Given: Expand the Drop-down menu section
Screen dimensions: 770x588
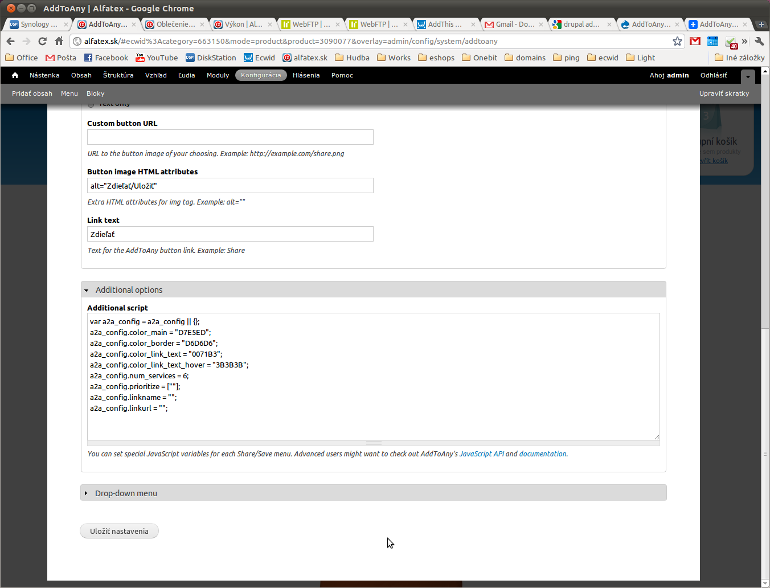Looking at the screenshot, I should pos(126,493).
